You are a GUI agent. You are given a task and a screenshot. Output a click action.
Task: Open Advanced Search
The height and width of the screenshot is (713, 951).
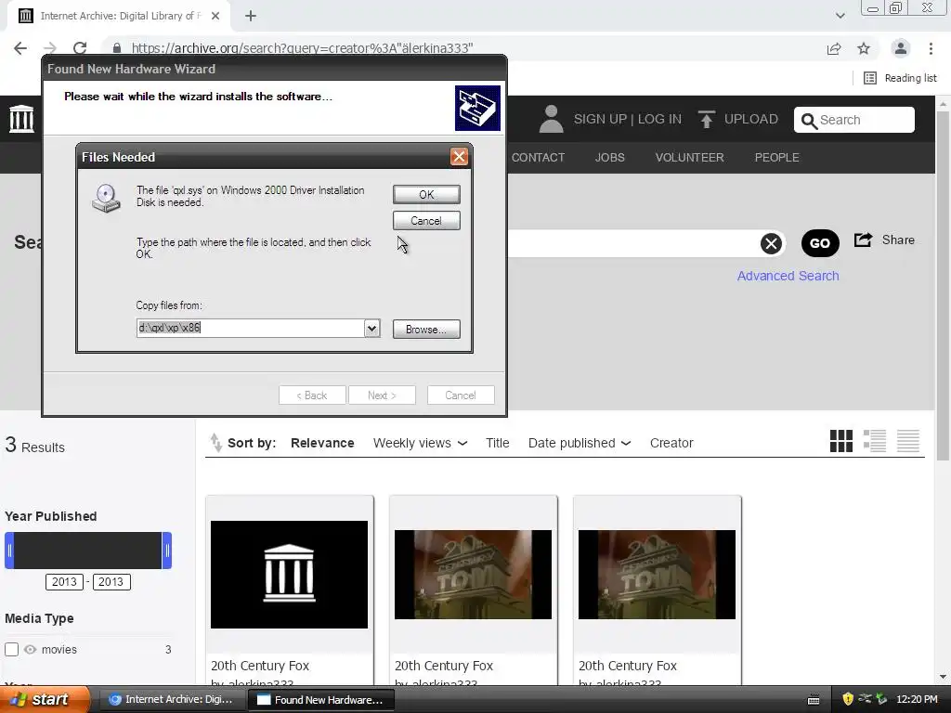tap(788, 276)
